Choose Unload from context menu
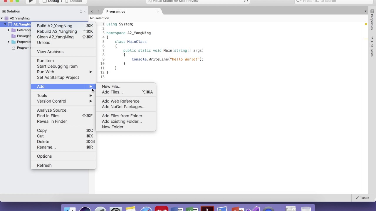The width and height of the screenshot is (376, 211). 63,42
